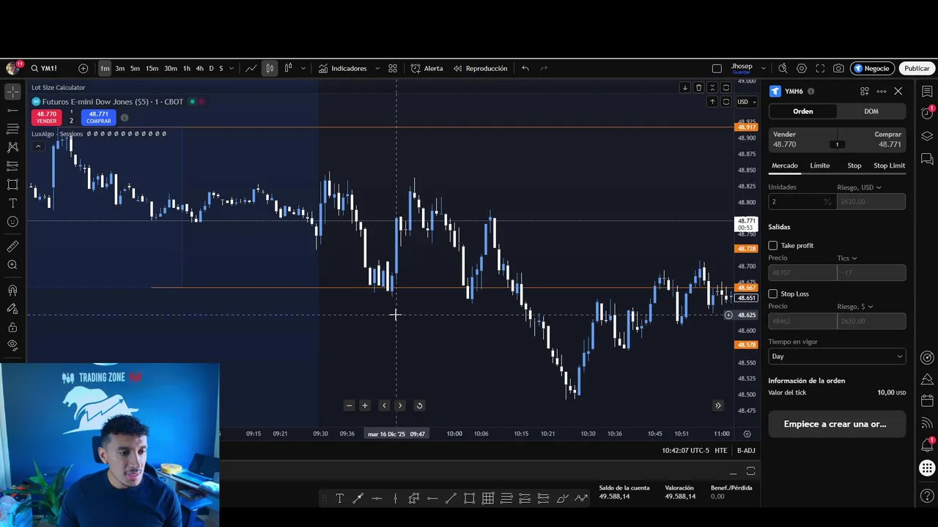The width and height of the screenshot is (938, 527).
Task: Open order panel more options dots
Action: pyautogui.click(x=881, y=91)
